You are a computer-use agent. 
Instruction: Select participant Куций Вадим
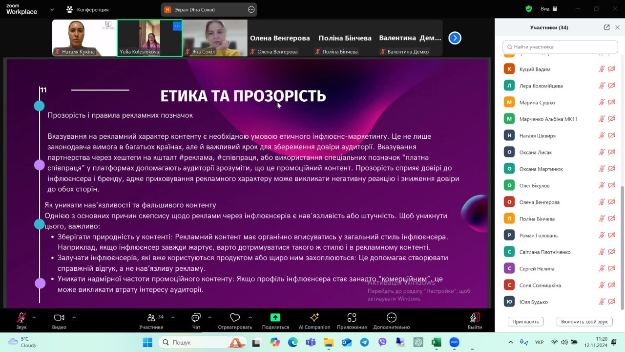tap(560, 69)
